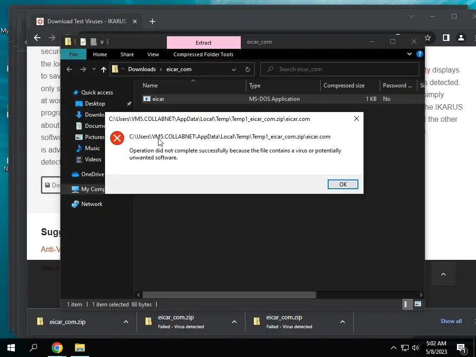This screenshot has height=357, width=476.
Task: Expand the Explorer ribbon chevron
Action: (x=409, y=54)
